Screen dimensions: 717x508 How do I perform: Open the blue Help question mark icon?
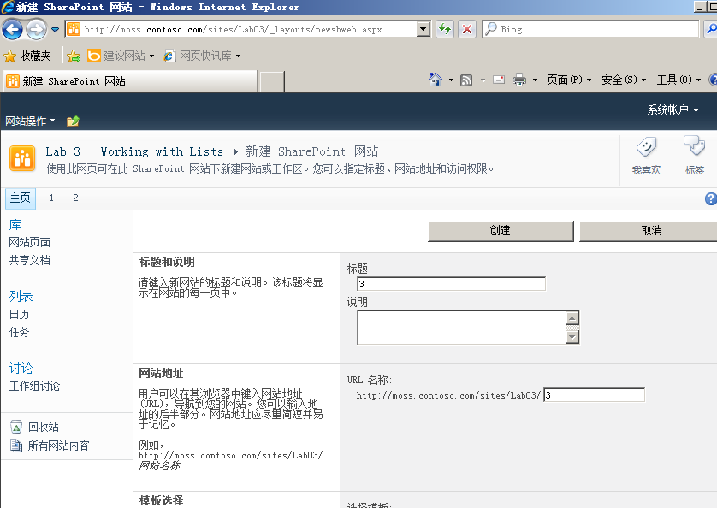pos(711,198)
